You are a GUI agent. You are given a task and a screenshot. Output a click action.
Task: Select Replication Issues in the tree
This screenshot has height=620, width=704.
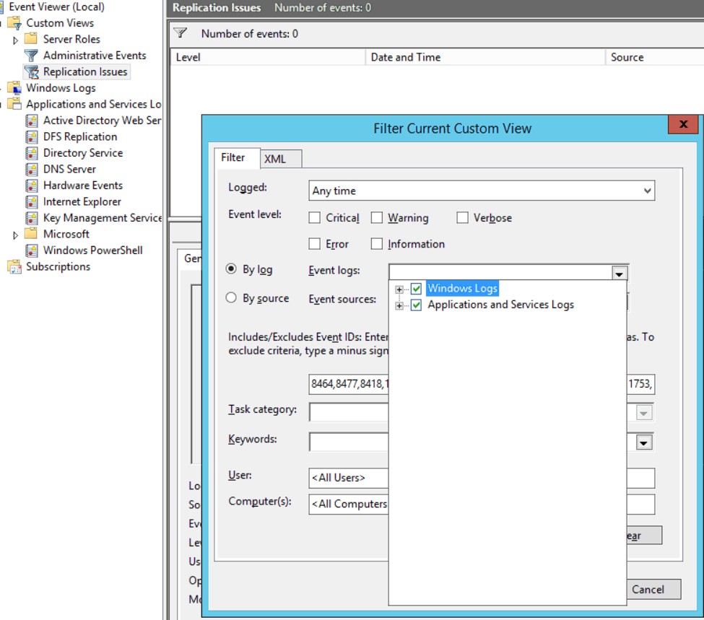tap(85, 72)
